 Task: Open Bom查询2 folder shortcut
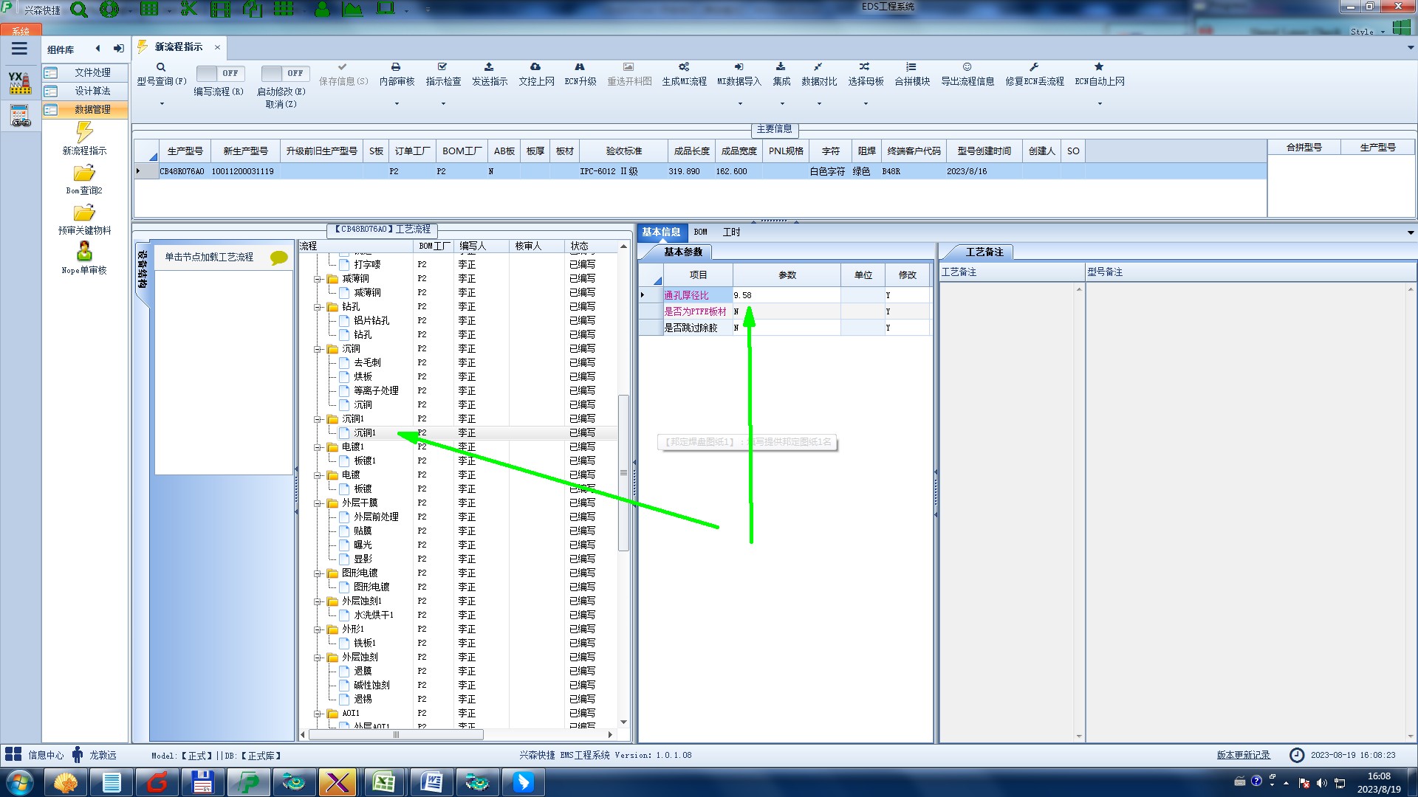click(x=84, y=179)
